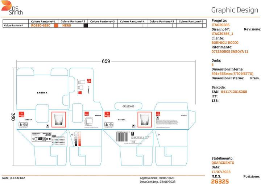Viewport: 261px width, 184px height.
Task: Click the 'Onda:' label
Action: [216, 60]
